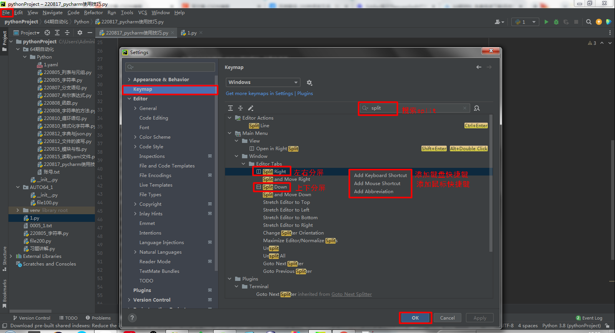Expand Version Control settings

tap(129, 300)
